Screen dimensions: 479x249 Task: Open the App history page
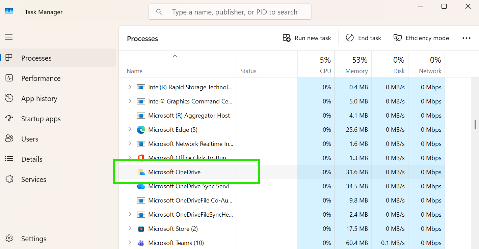coord(58,98)
